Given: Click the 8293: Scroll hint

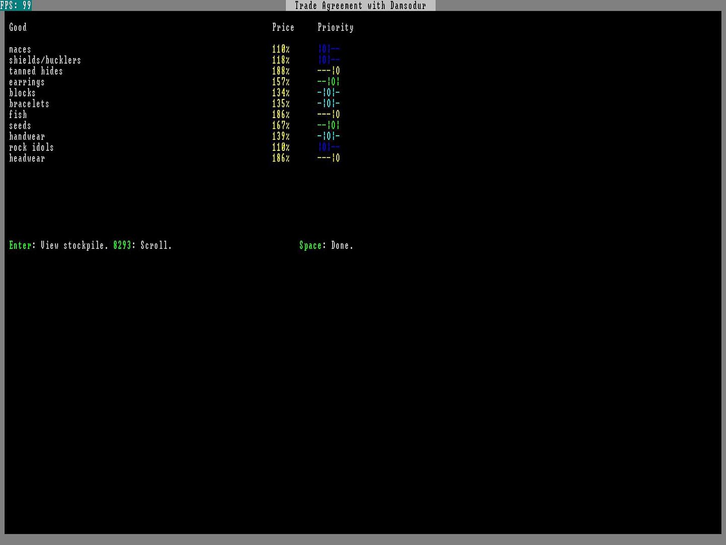Looking at the screenshot, I should pos(142,246).
